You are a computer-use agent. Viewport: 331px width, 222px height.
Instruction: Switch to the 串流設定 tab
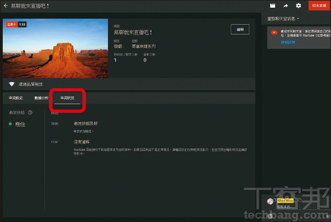[x=15, y=98]
